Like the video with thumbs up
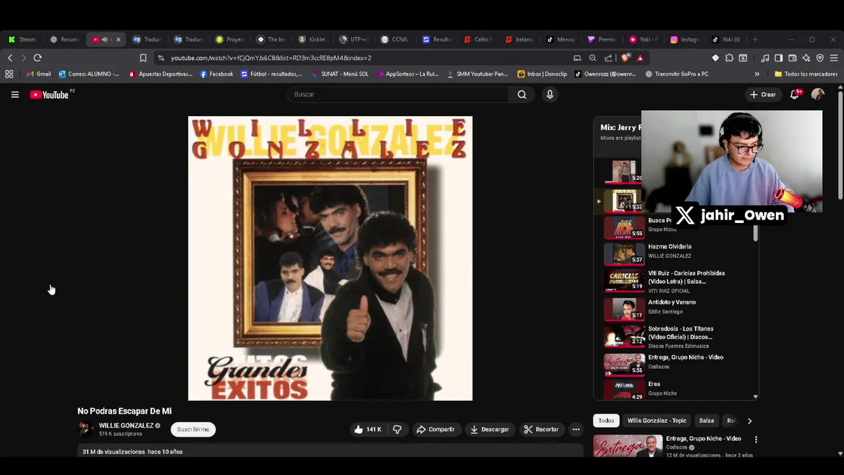This screenshot has width=844, height=475. (367, 429)
